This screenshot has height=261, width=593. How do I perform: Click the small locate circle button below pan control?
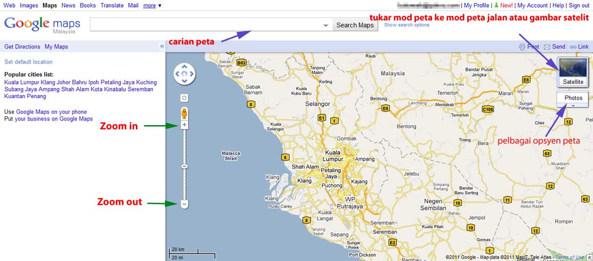click(184, 98)
